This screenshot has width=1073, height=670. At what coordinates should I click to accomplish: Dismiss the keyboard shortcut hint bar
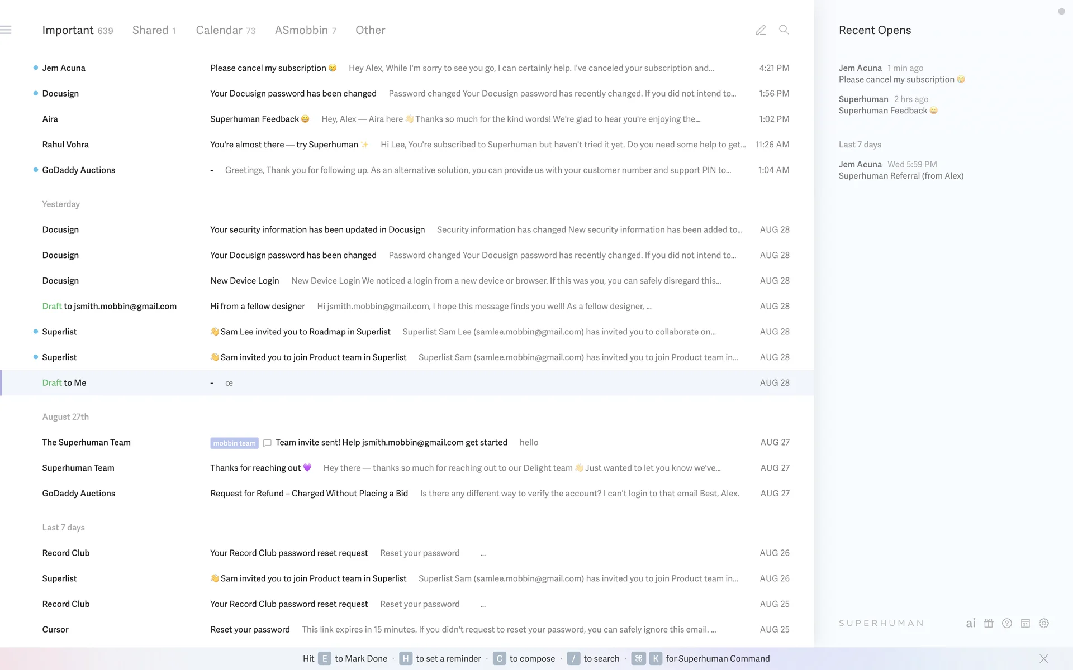pos(1043,659)
